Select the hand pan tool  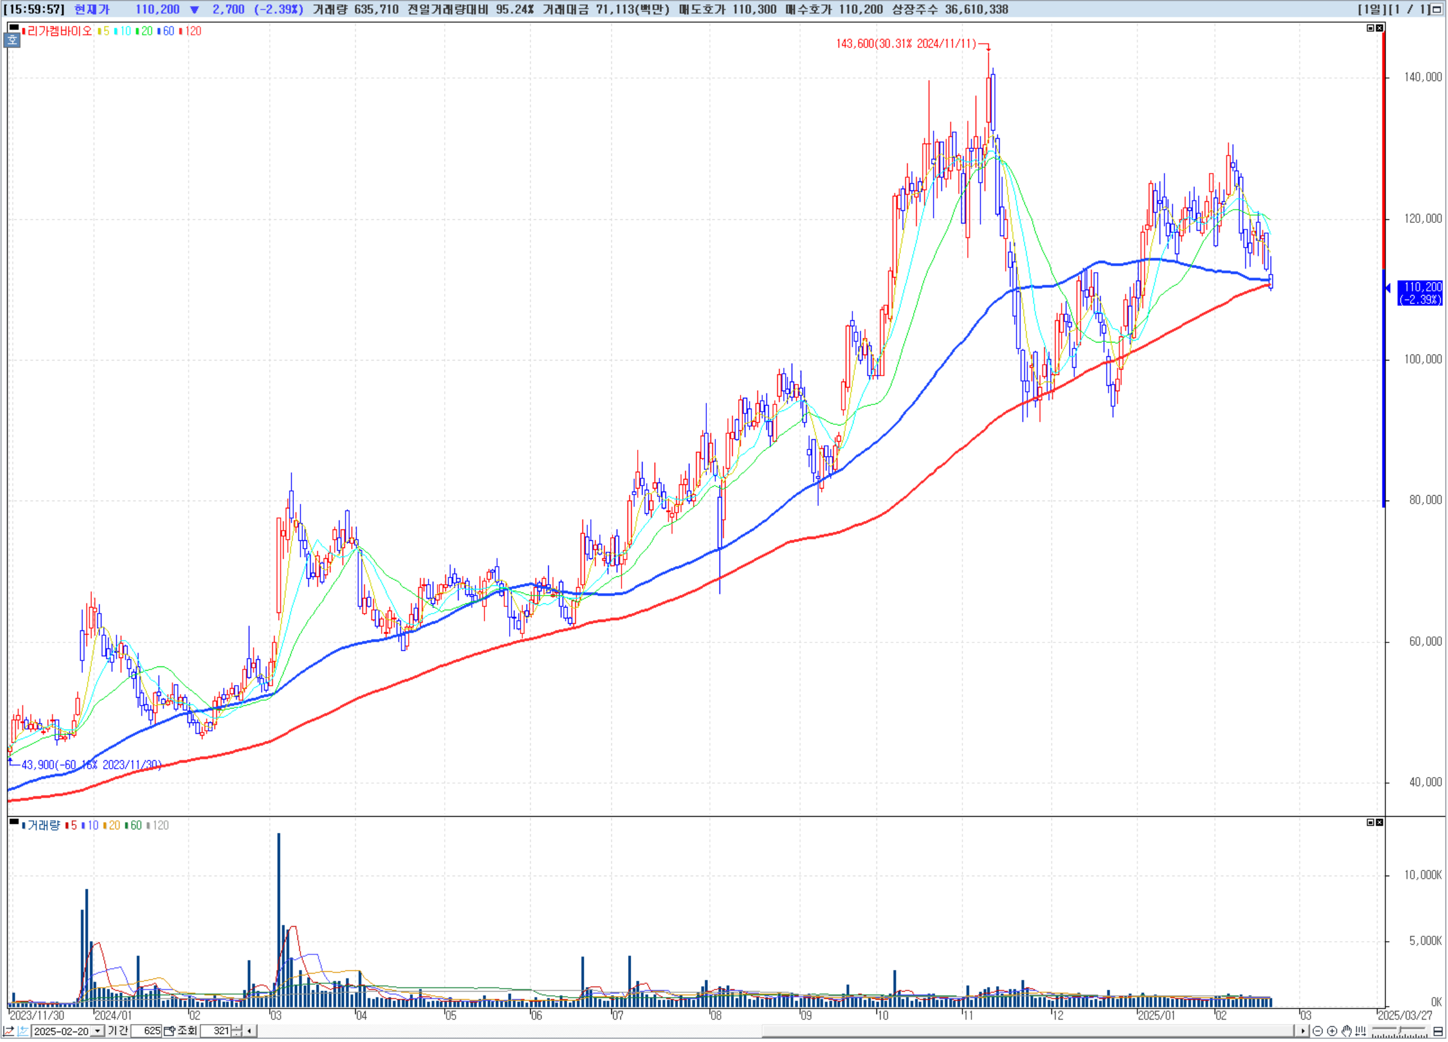1346,1031
